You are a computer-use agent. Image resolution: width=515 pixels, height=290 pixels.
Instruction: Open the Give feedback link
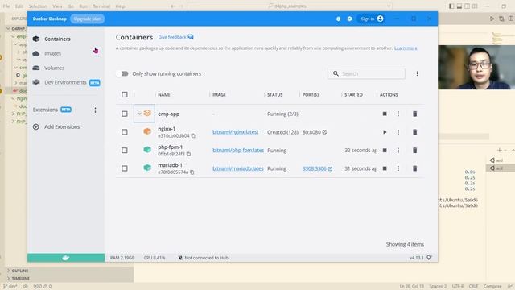[x=175, y=37]
